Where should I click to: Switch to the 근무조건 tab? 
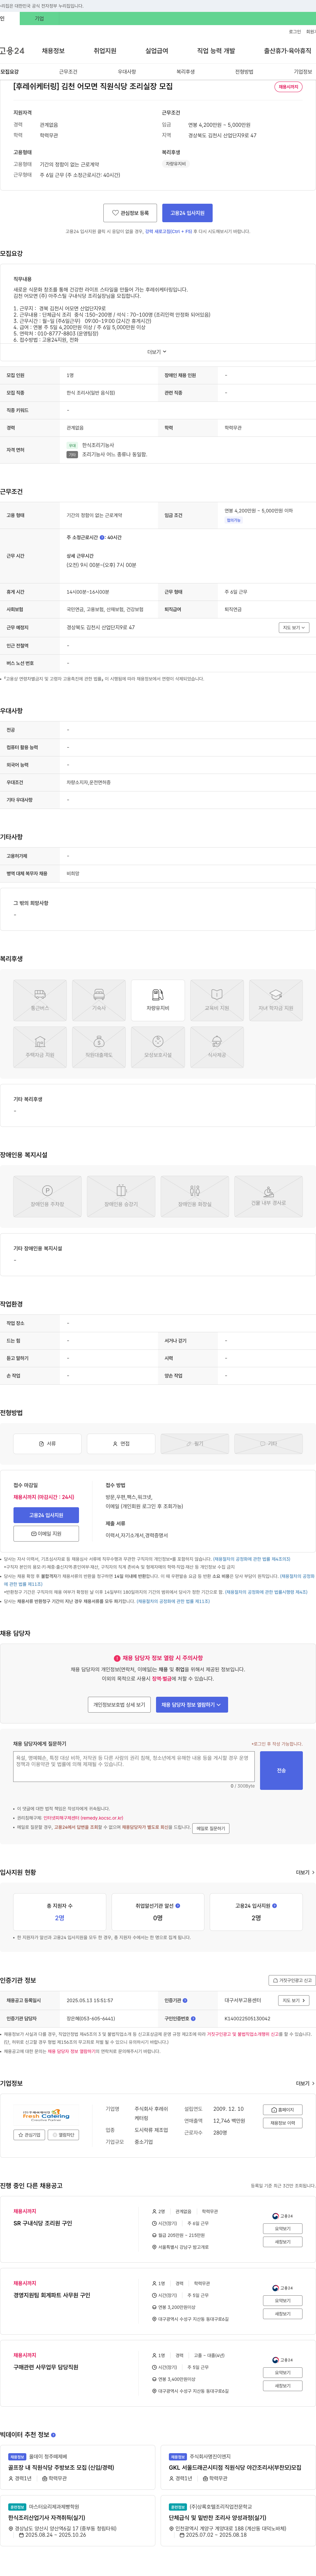pos(68,72)
